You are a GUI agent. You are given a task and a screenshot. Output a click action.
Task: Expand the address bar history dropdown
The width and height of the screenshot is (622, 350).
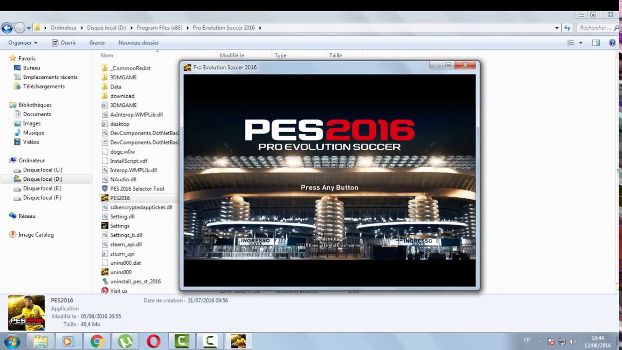click(x=557, y=28)
